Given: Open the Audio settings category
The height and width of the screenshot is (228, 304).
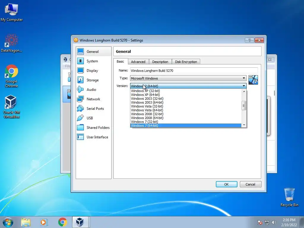Looking at the screenshot, I should [94, 90].
